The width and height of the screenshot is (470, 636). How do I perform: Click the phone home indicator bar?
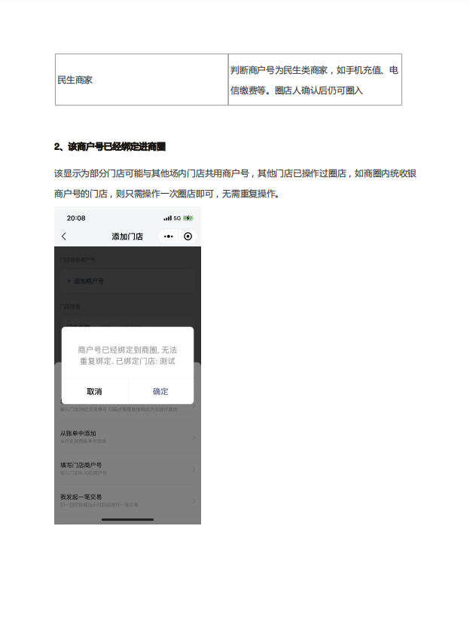[x=128, y=519]
